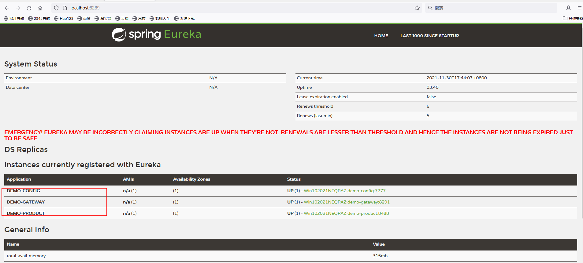583x263 pixels.
Task: Click the DS Replicas heading
Action: (26, 150)
